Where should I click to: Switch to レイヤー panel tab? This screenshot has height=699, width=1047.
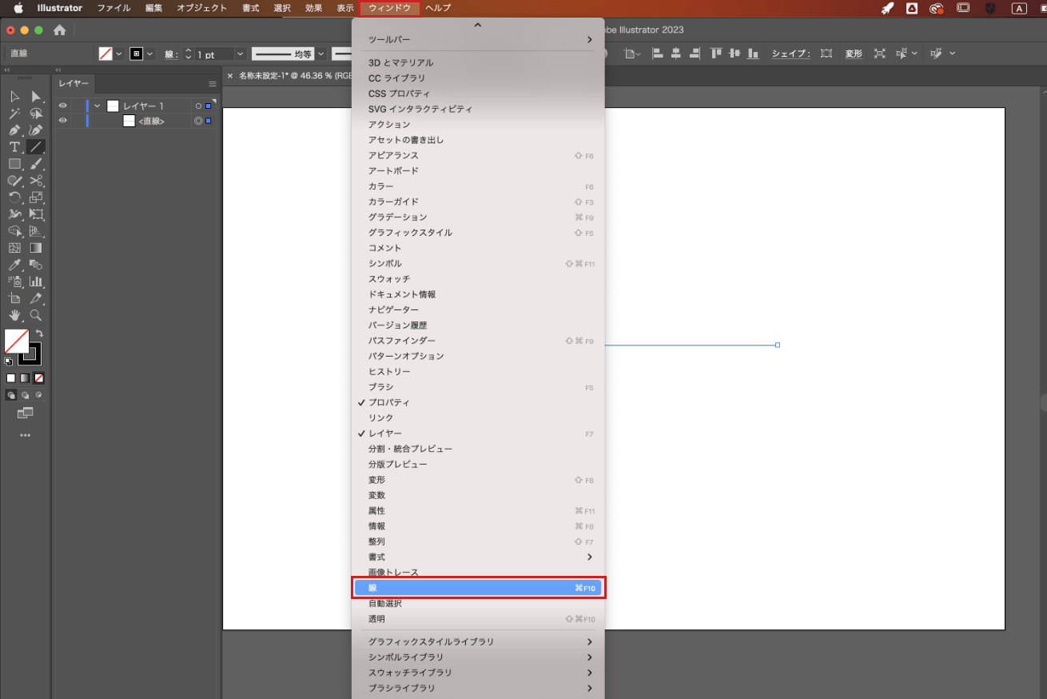[x=74, y=83]
